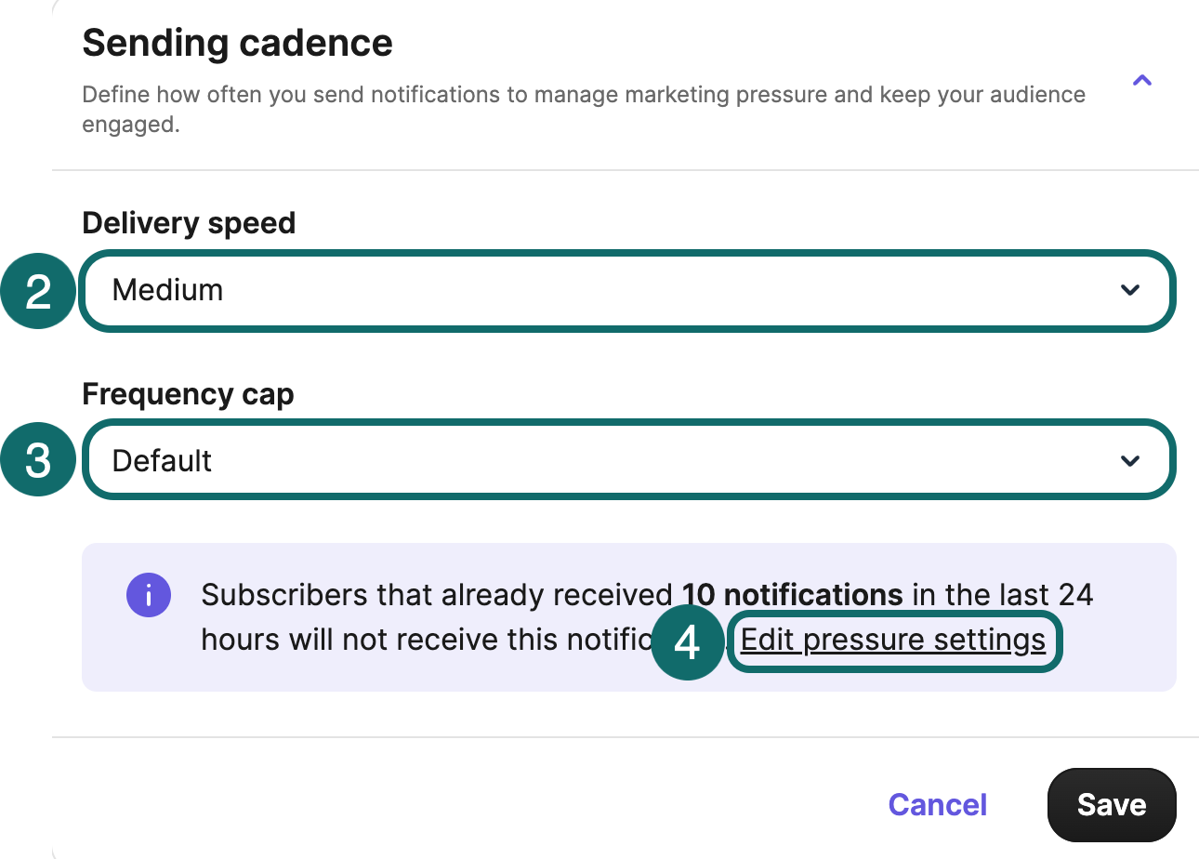Click the info icon in the notice box
The image size is (1199, 859).
click(x=149, y=595)
